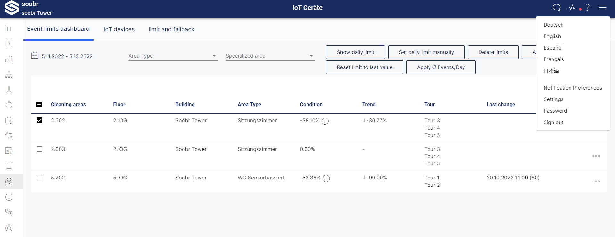Image resolution: width=615 pixels, height=237 pixels.
Task: Sort by Floor column header
Action: (119, 104)
